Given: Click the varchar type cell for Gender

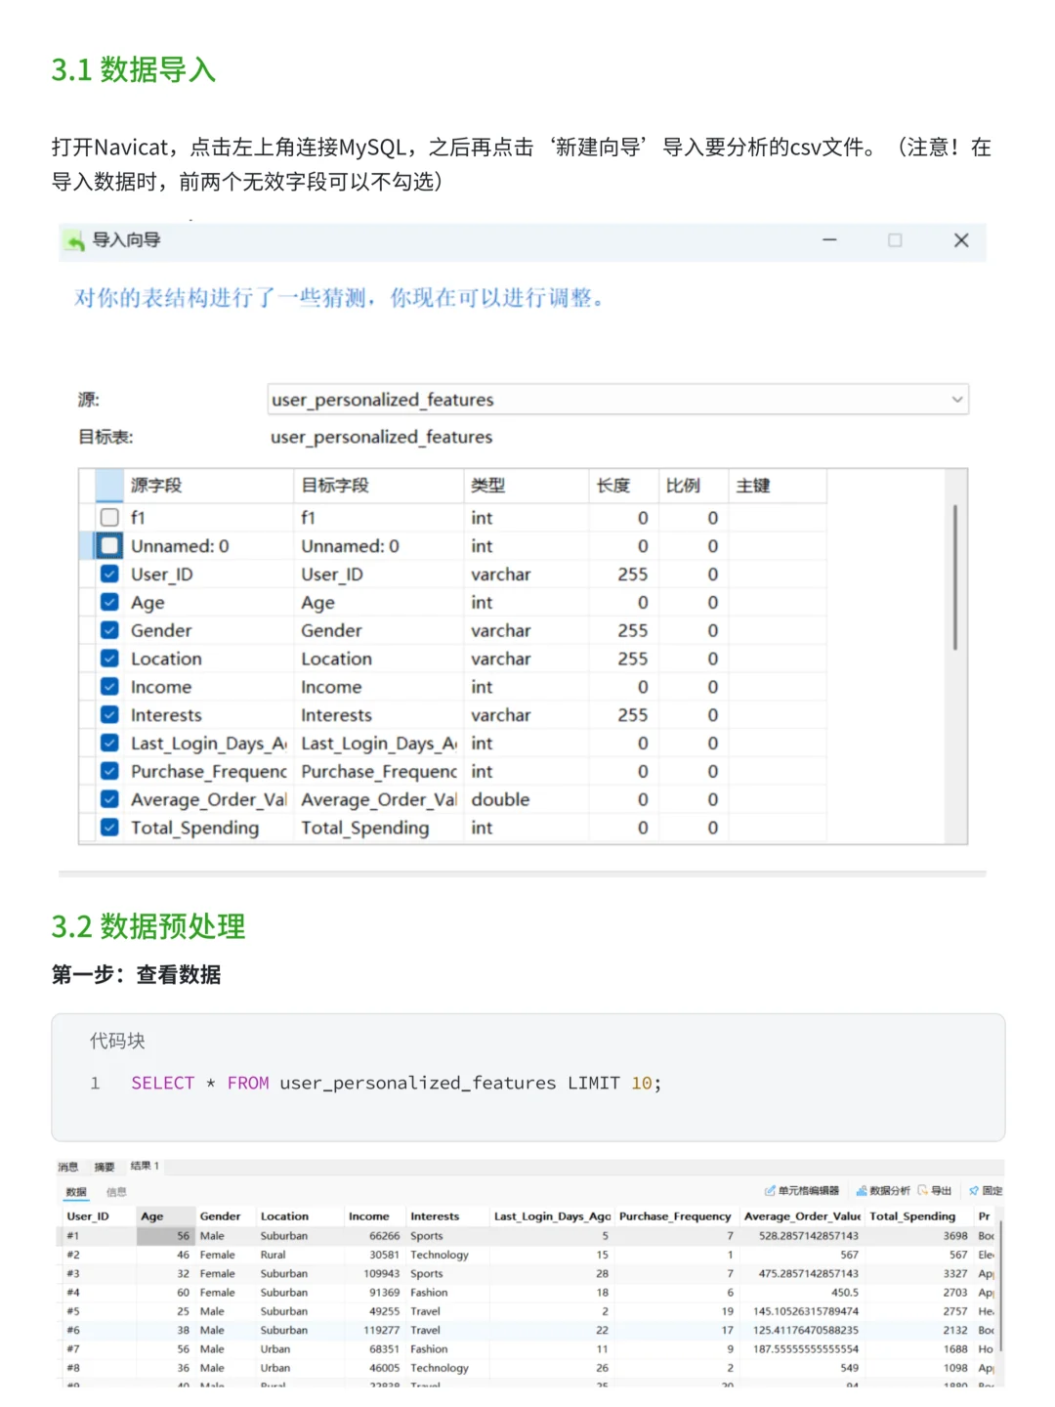Looking at the screenshot, I should coord(526,631).
